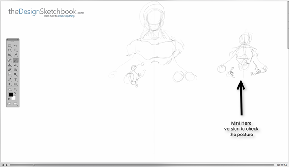
Task: Open the black foreground color swatch
Action: (x=11, y=95)
